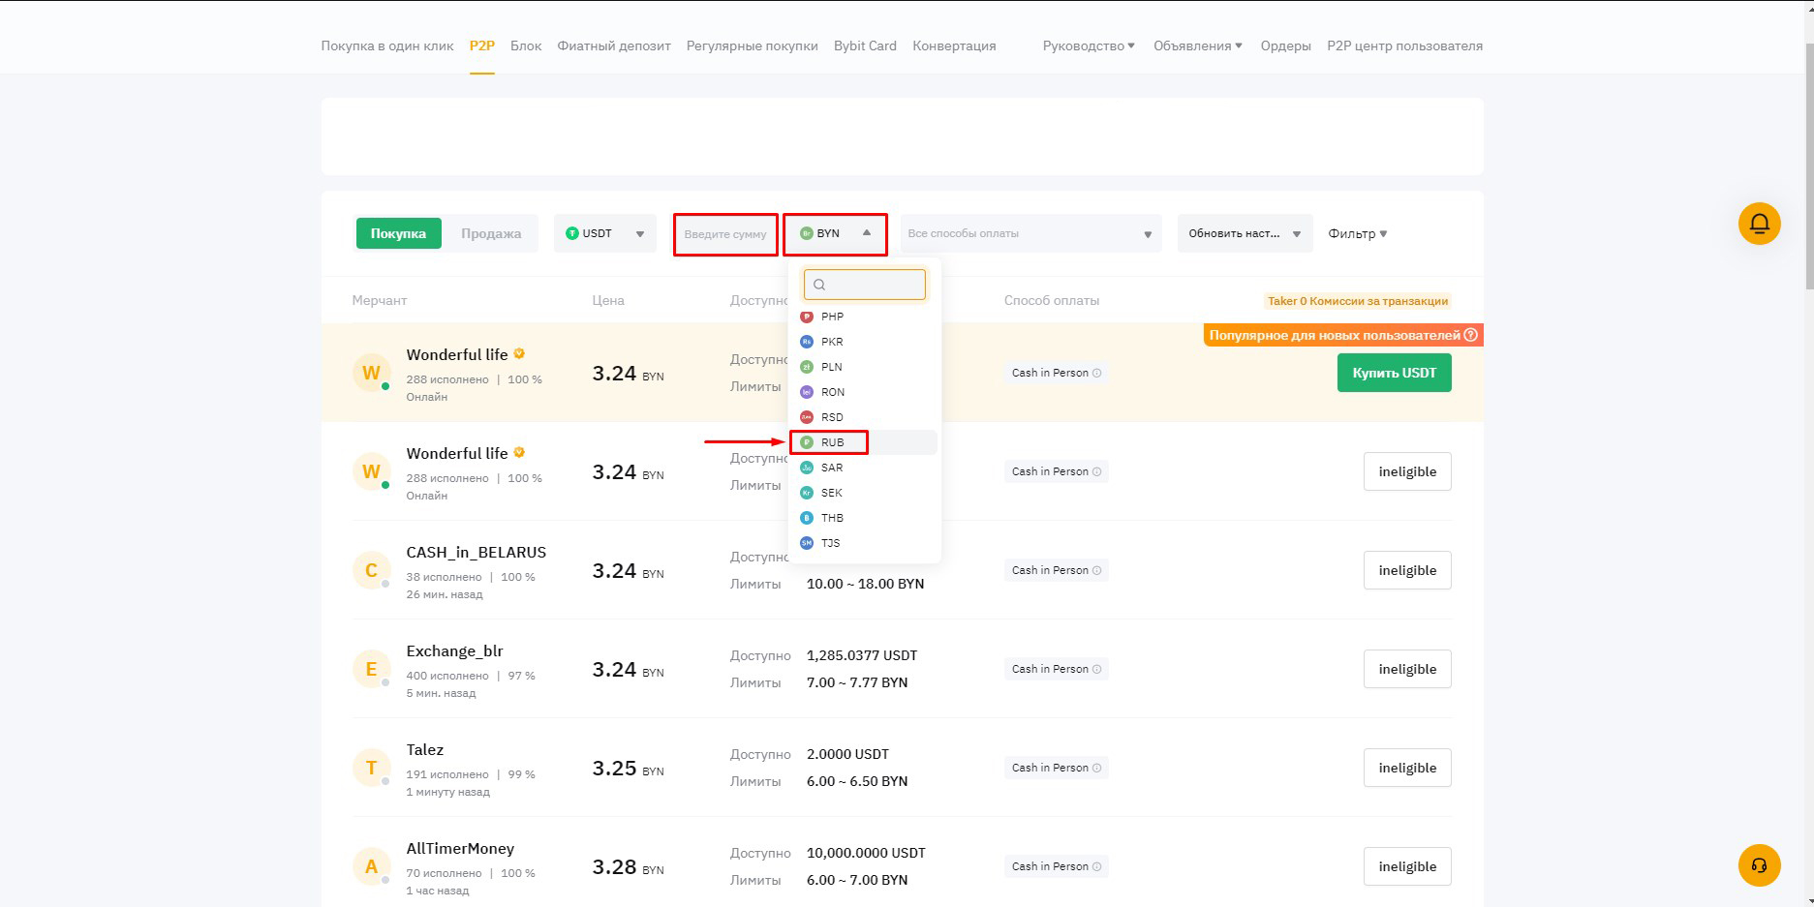
Task: Select the Покупка (Buy) toggle
Action: pos(398,233)
